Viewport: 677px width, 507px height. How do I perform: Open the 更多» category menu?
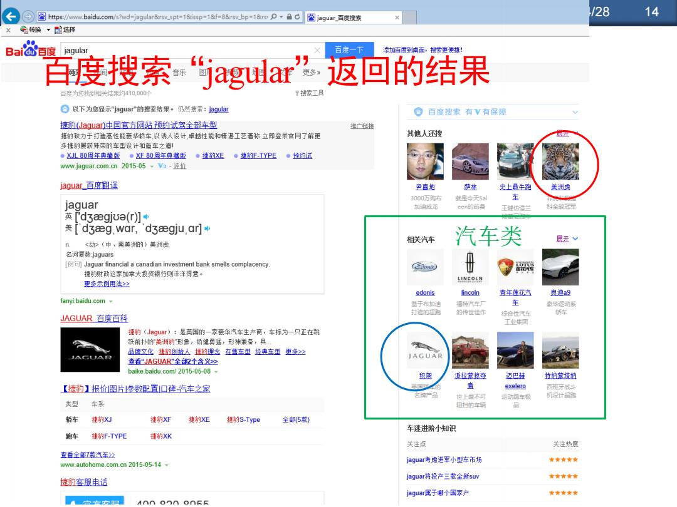point(312,73)
